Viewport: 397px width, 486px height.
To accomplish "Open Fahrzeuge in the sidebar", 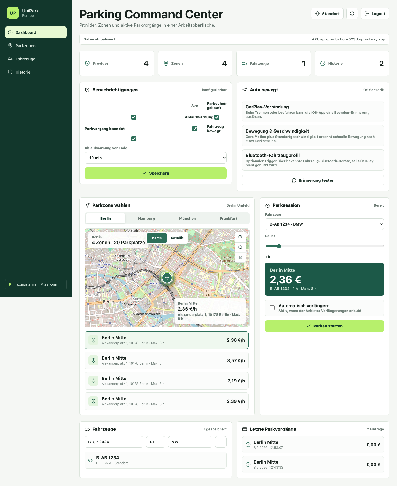I will (x=36, y=59).
